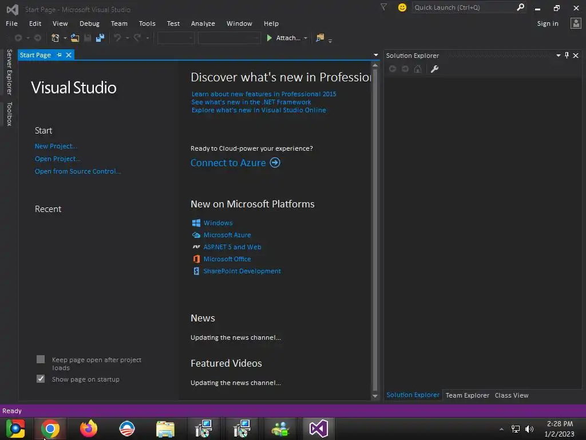Open the File menu
The image size is (586, 440).
pyautogui.click(x=11, y=23)
